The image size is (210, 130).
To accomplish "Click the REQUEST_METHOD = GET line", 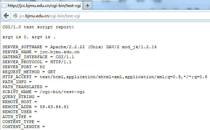I will tap(29, 72).
